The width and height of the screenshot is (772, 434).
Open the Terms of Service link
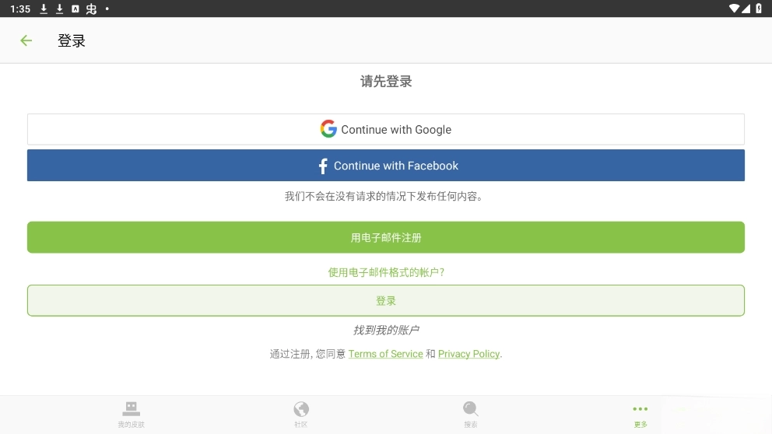[385, 354]
